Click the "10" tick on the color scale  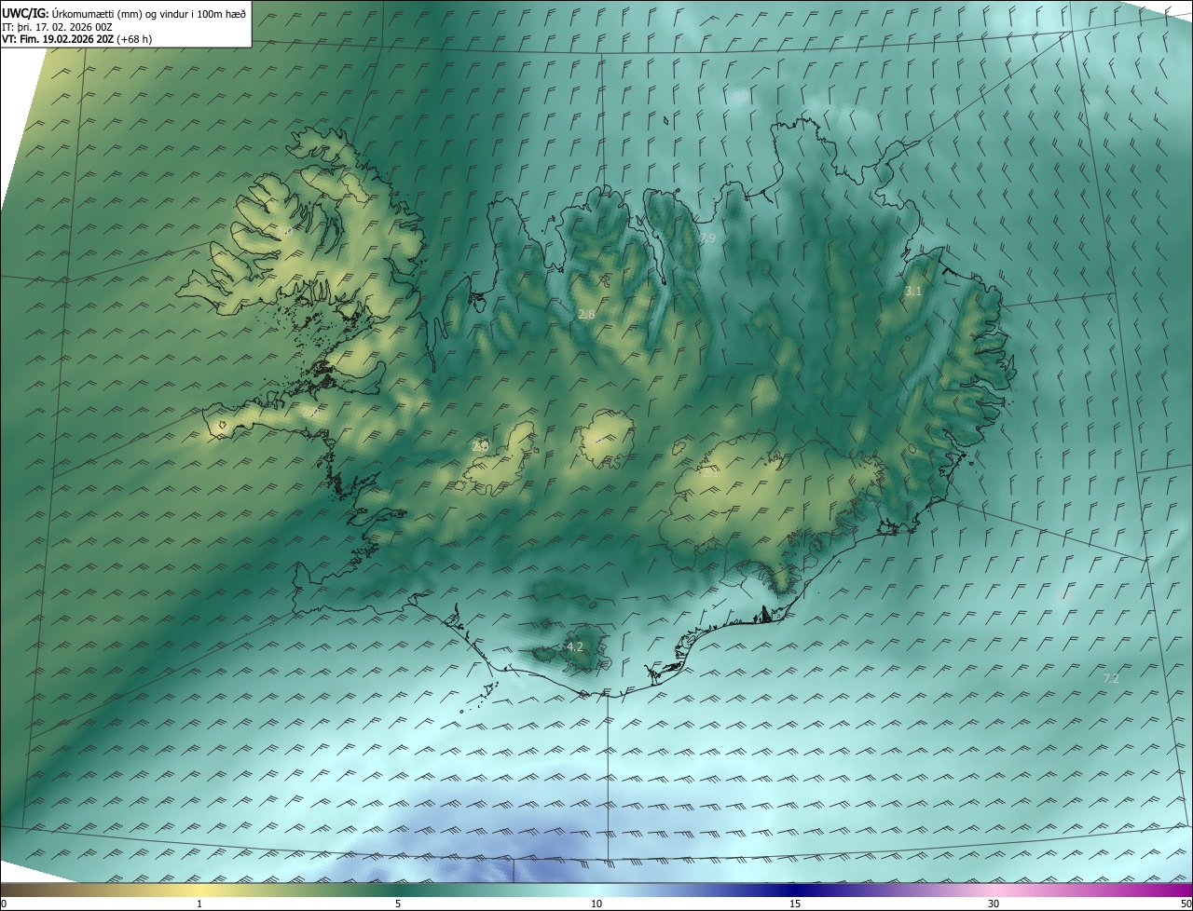coord(596,904)
